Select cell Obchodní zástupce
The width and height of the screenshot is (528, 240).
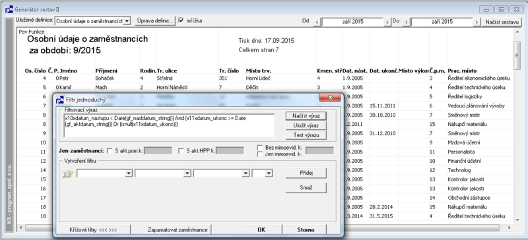pyautogui.click(x=469, y=198)
